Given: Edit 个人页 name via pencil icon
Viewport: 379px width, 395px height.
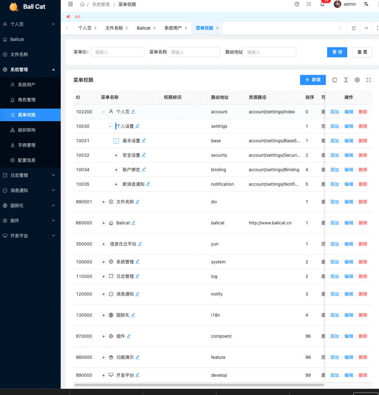Looking at the screenshot, I should click(133, 112).
